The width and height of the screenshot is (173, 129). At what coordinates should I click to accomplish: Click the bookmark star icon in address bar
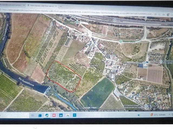click(x=159, y=14)
